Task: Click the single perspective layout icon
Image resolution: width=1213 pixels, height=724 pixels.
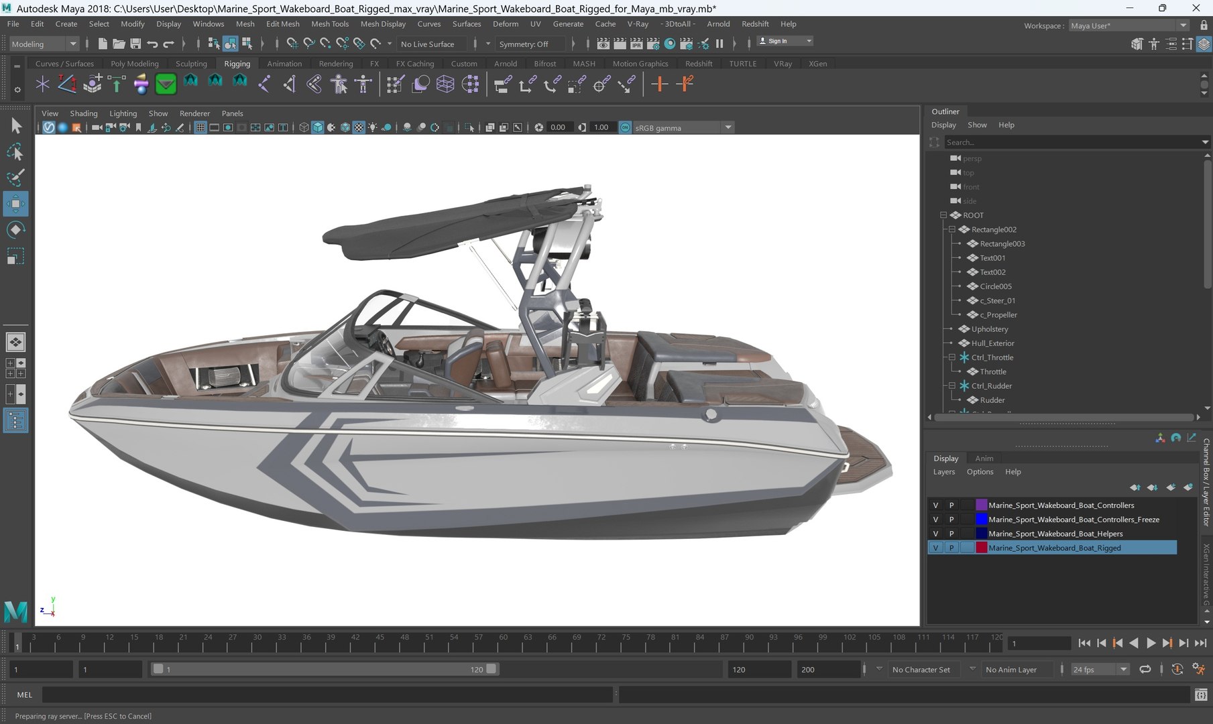Action: (15, 342)
